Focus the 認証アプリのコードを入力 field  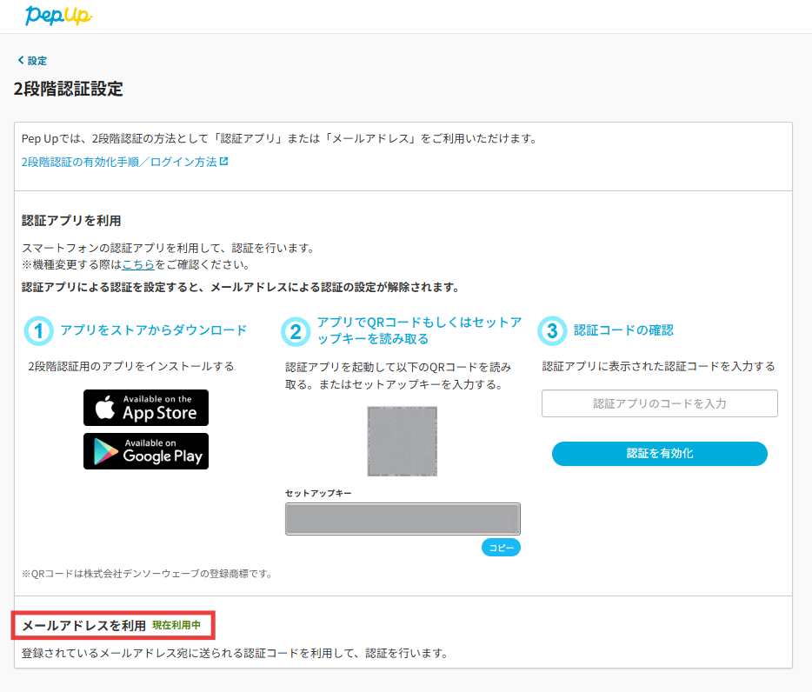click(660, 403)
